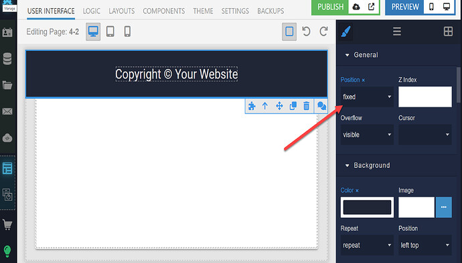The image size is (462, 263).
Task: Delete the selected block with trash icon
Action: [x=307, y=106]
